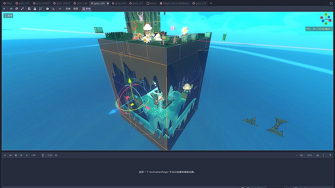Open the 透视 perspective viewport menu
This screenshot has height=188, width=335.
tap(8, 15)
